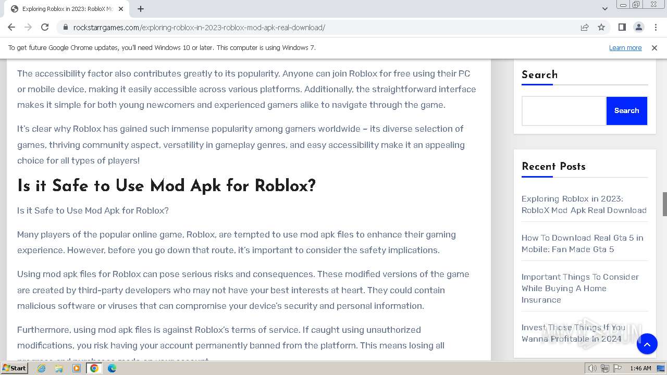Click the site lock icon
This screenshot has height=375, width=667.
pos(65,28)
